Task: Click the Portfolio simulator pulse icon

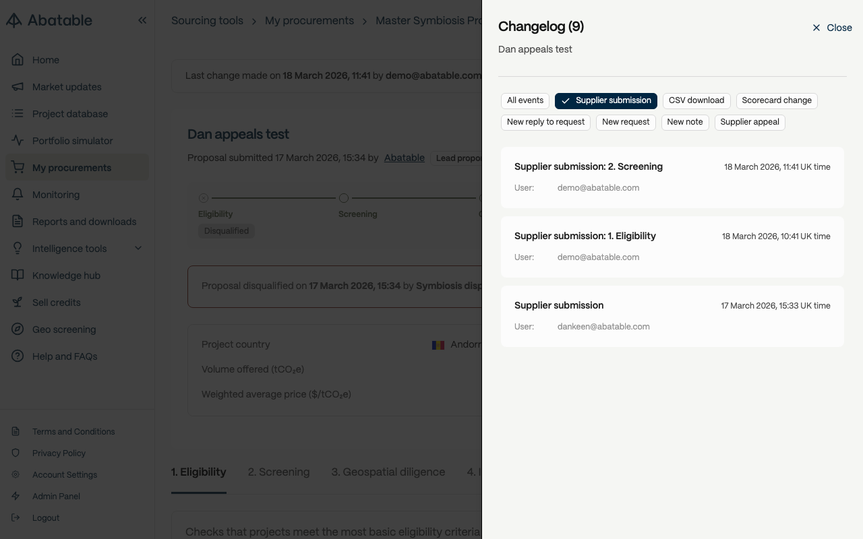Action: click(x=18, y=141)
